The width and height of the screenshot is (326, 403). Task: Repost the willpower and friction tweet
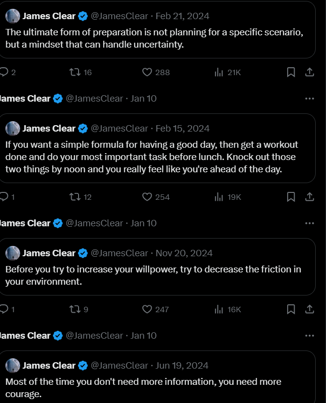pyautogui.click(x=75, y=309)
